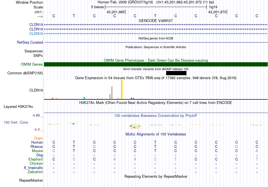Open the 100 Vert. Cons label
Screen dimensions: 268x187
click(x=16, y=122)
